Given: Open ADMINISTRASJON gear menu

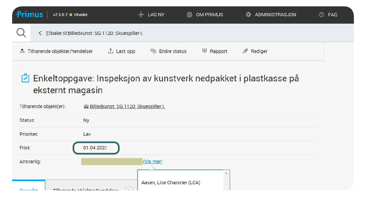Looking at the screenshot, I should coord(248,15).
